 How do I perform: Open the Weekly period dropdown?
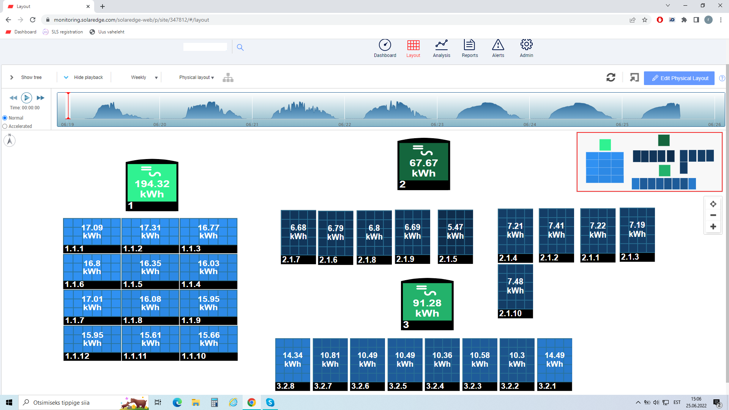(144, 77)
